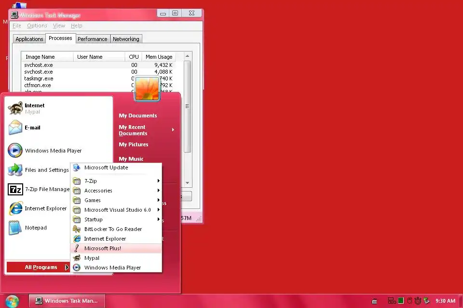This screenshot has width=463, height=308.
Task: Select svchost.exe row with 4,088 K
Action: pyautogui.click(x=98, y=72)
